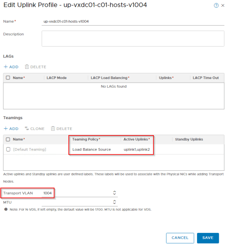Click the Teamings CLONE icon

pos(27,128)
